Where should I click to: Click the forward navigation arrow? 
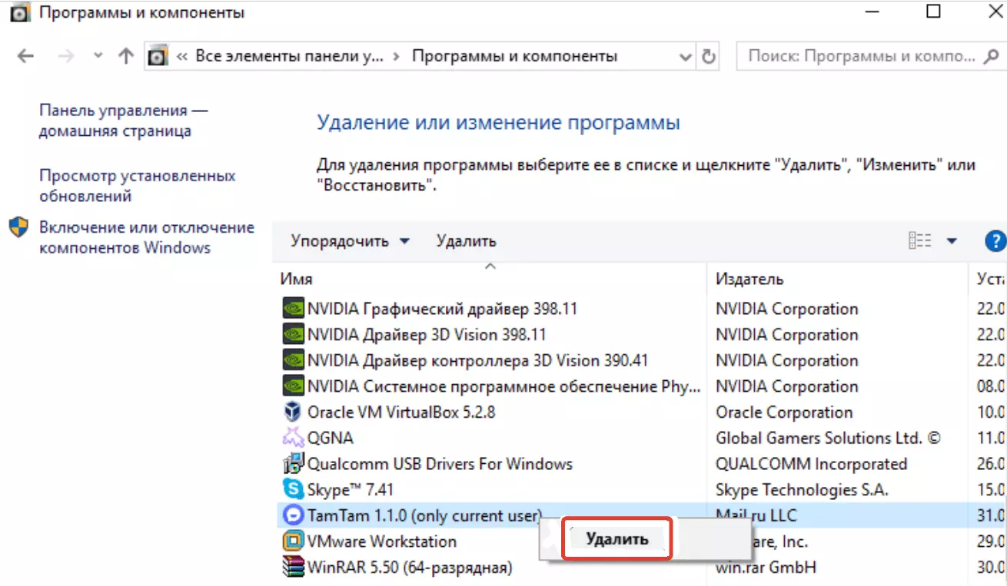(x=67, y=56)
